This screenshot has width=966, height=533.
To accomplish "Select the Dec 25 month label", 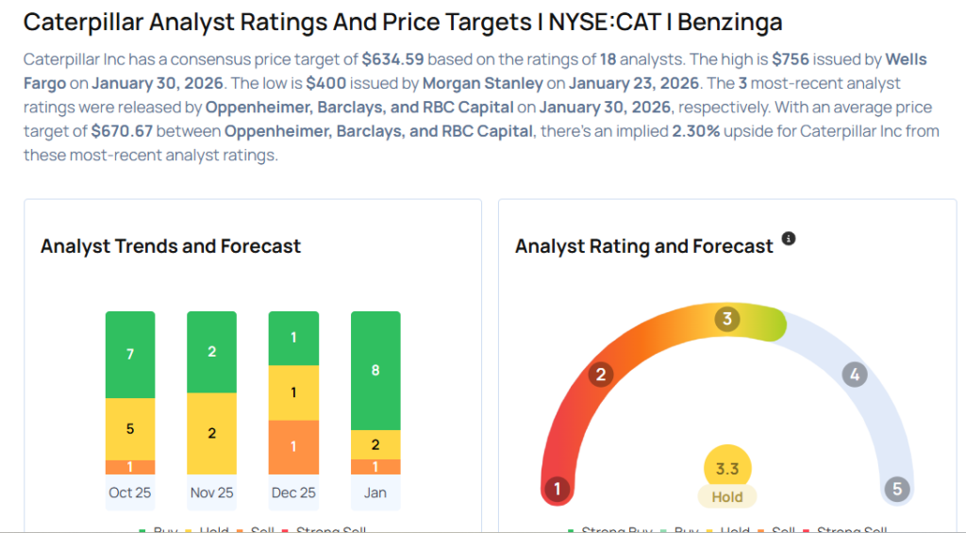I will pyautogui.click(x=293, y=492).
